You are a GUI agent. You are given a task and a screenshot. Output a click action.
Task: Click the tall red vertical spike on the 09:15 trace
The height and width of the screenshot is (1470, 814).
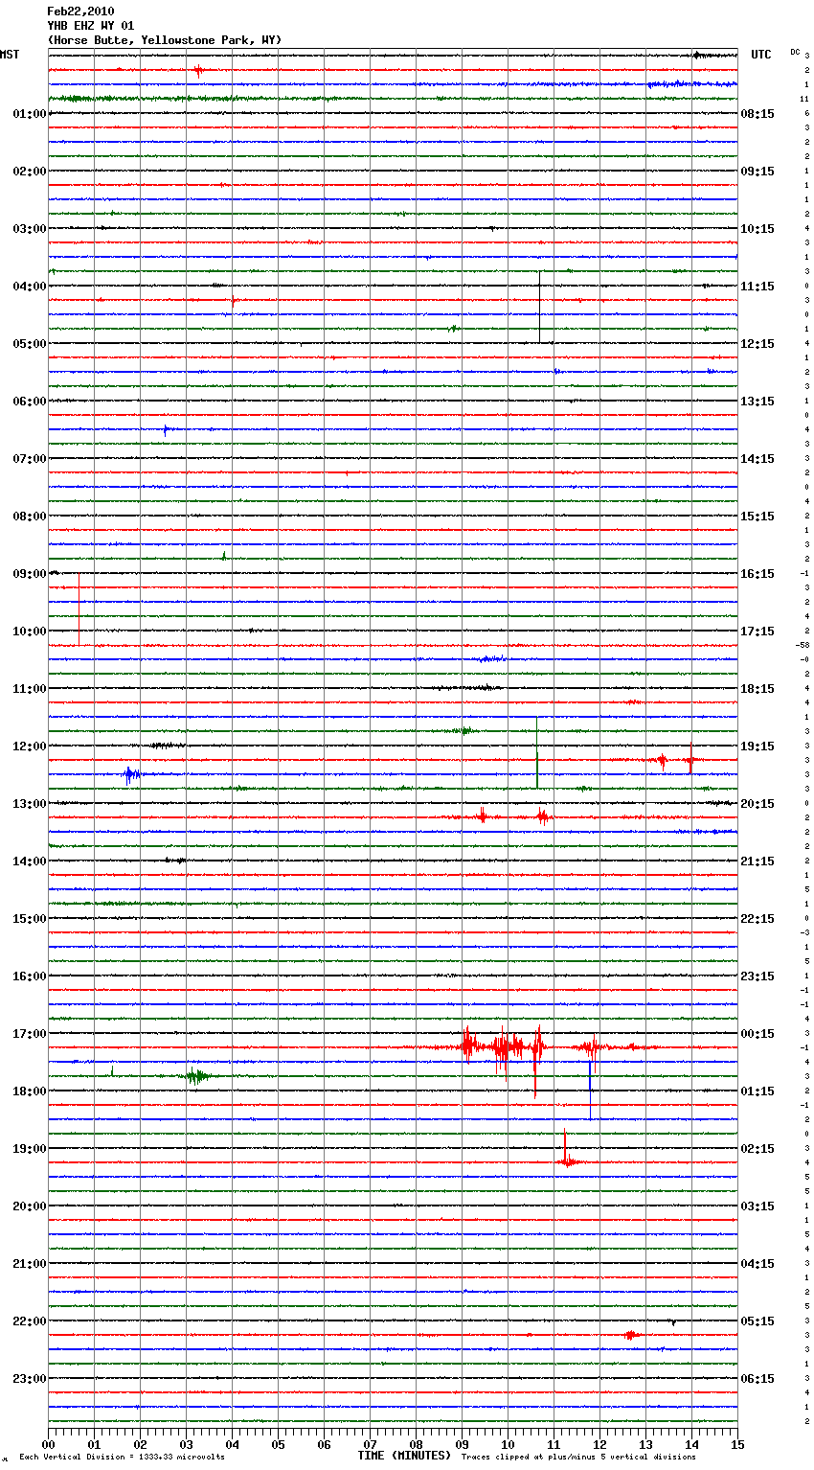[79, 609]
